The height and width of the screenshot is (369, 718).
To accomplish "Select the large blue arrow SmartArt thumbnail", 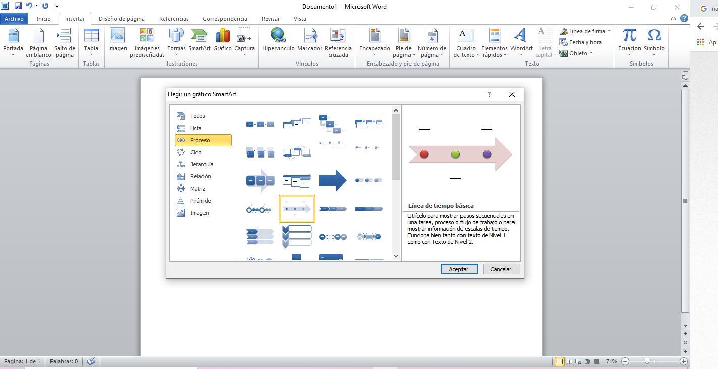I will [x=333, y=180].
